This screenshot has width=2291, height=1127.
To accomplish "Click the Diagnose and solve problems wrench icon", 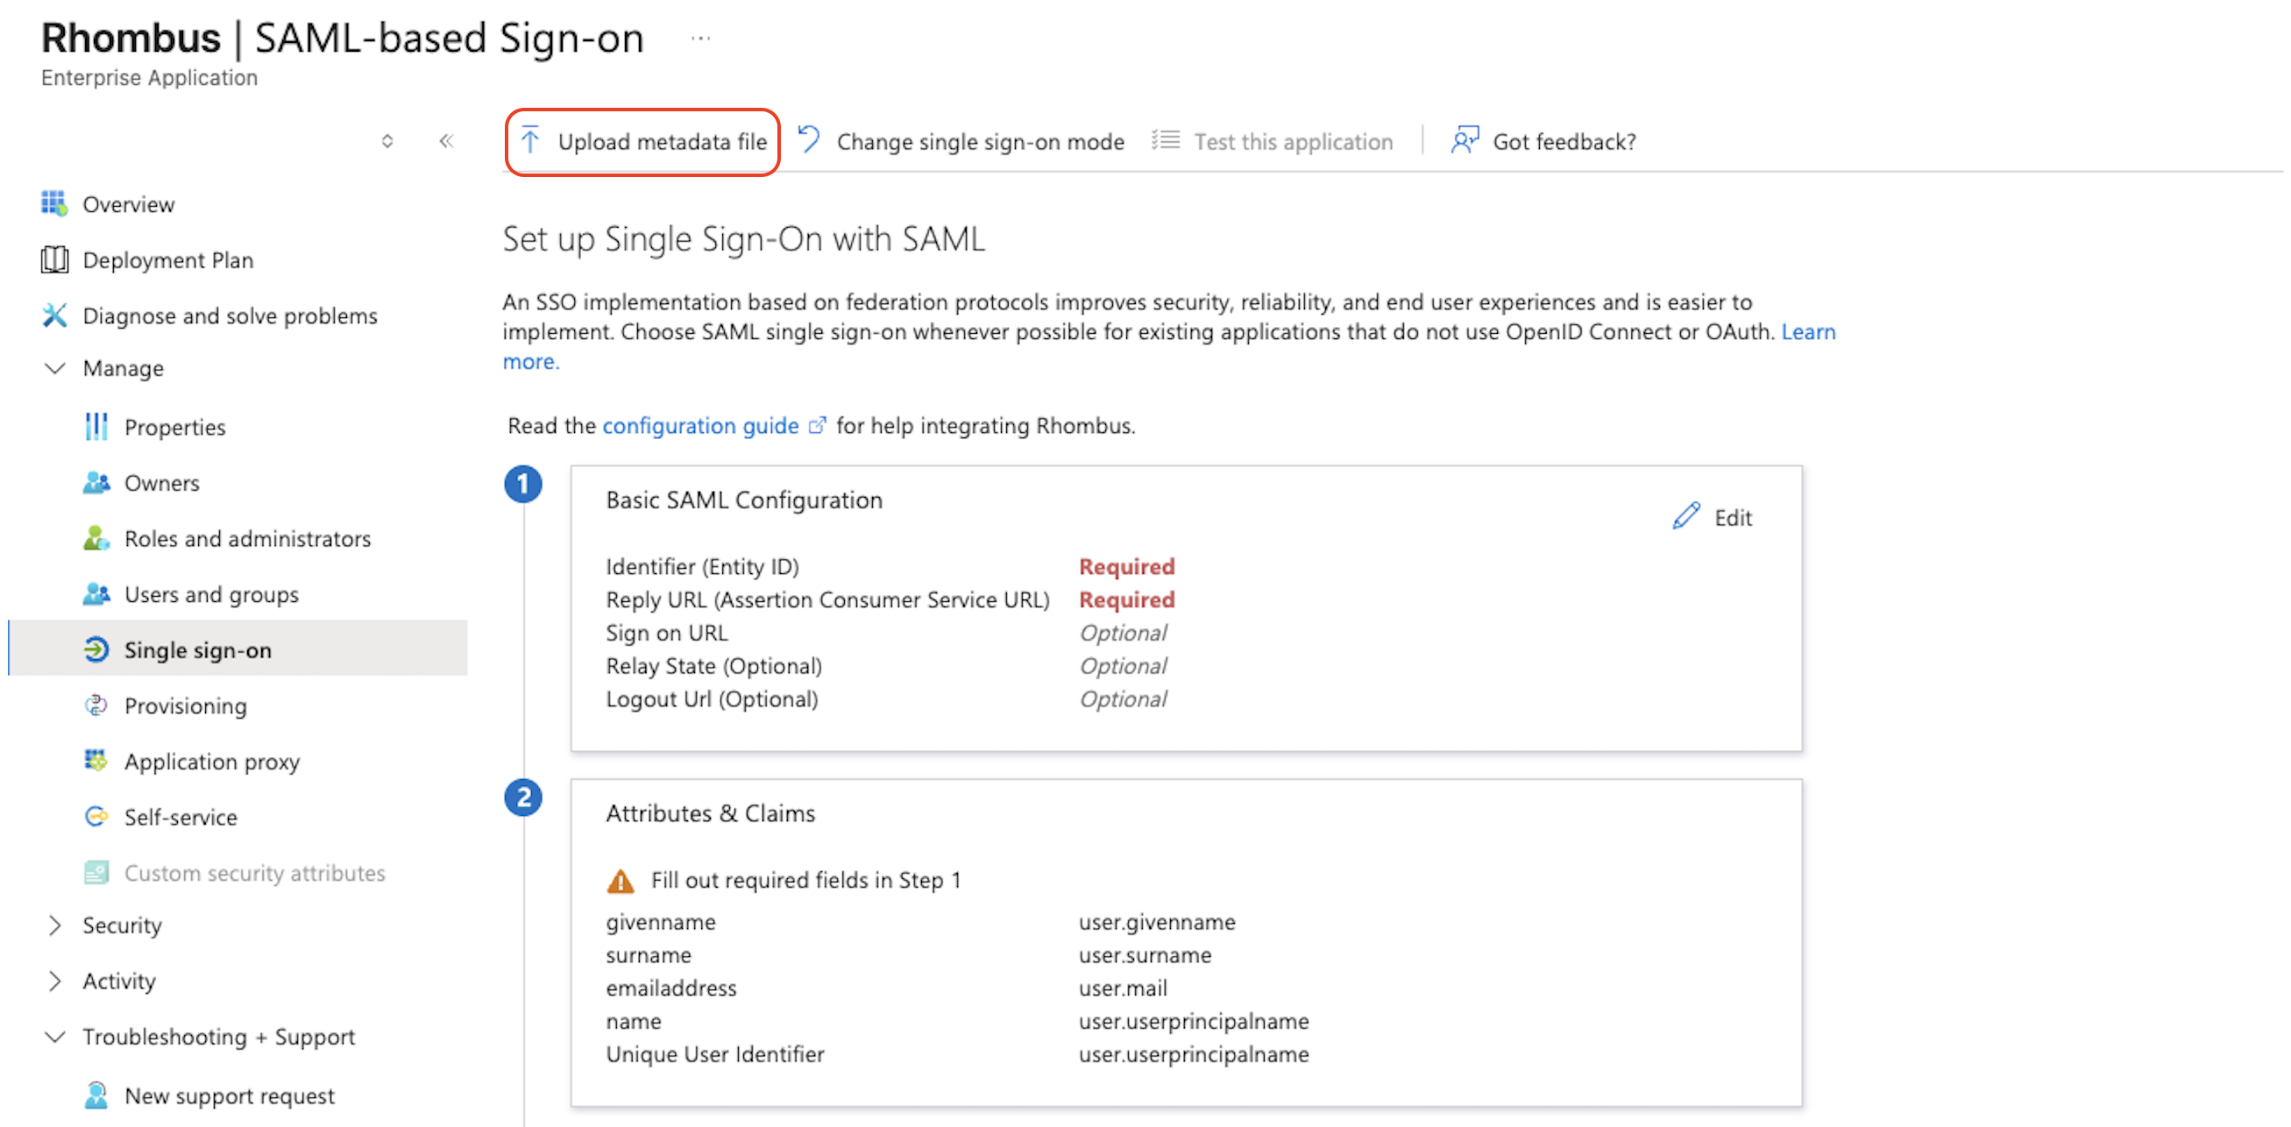I will tap(54, 315).
